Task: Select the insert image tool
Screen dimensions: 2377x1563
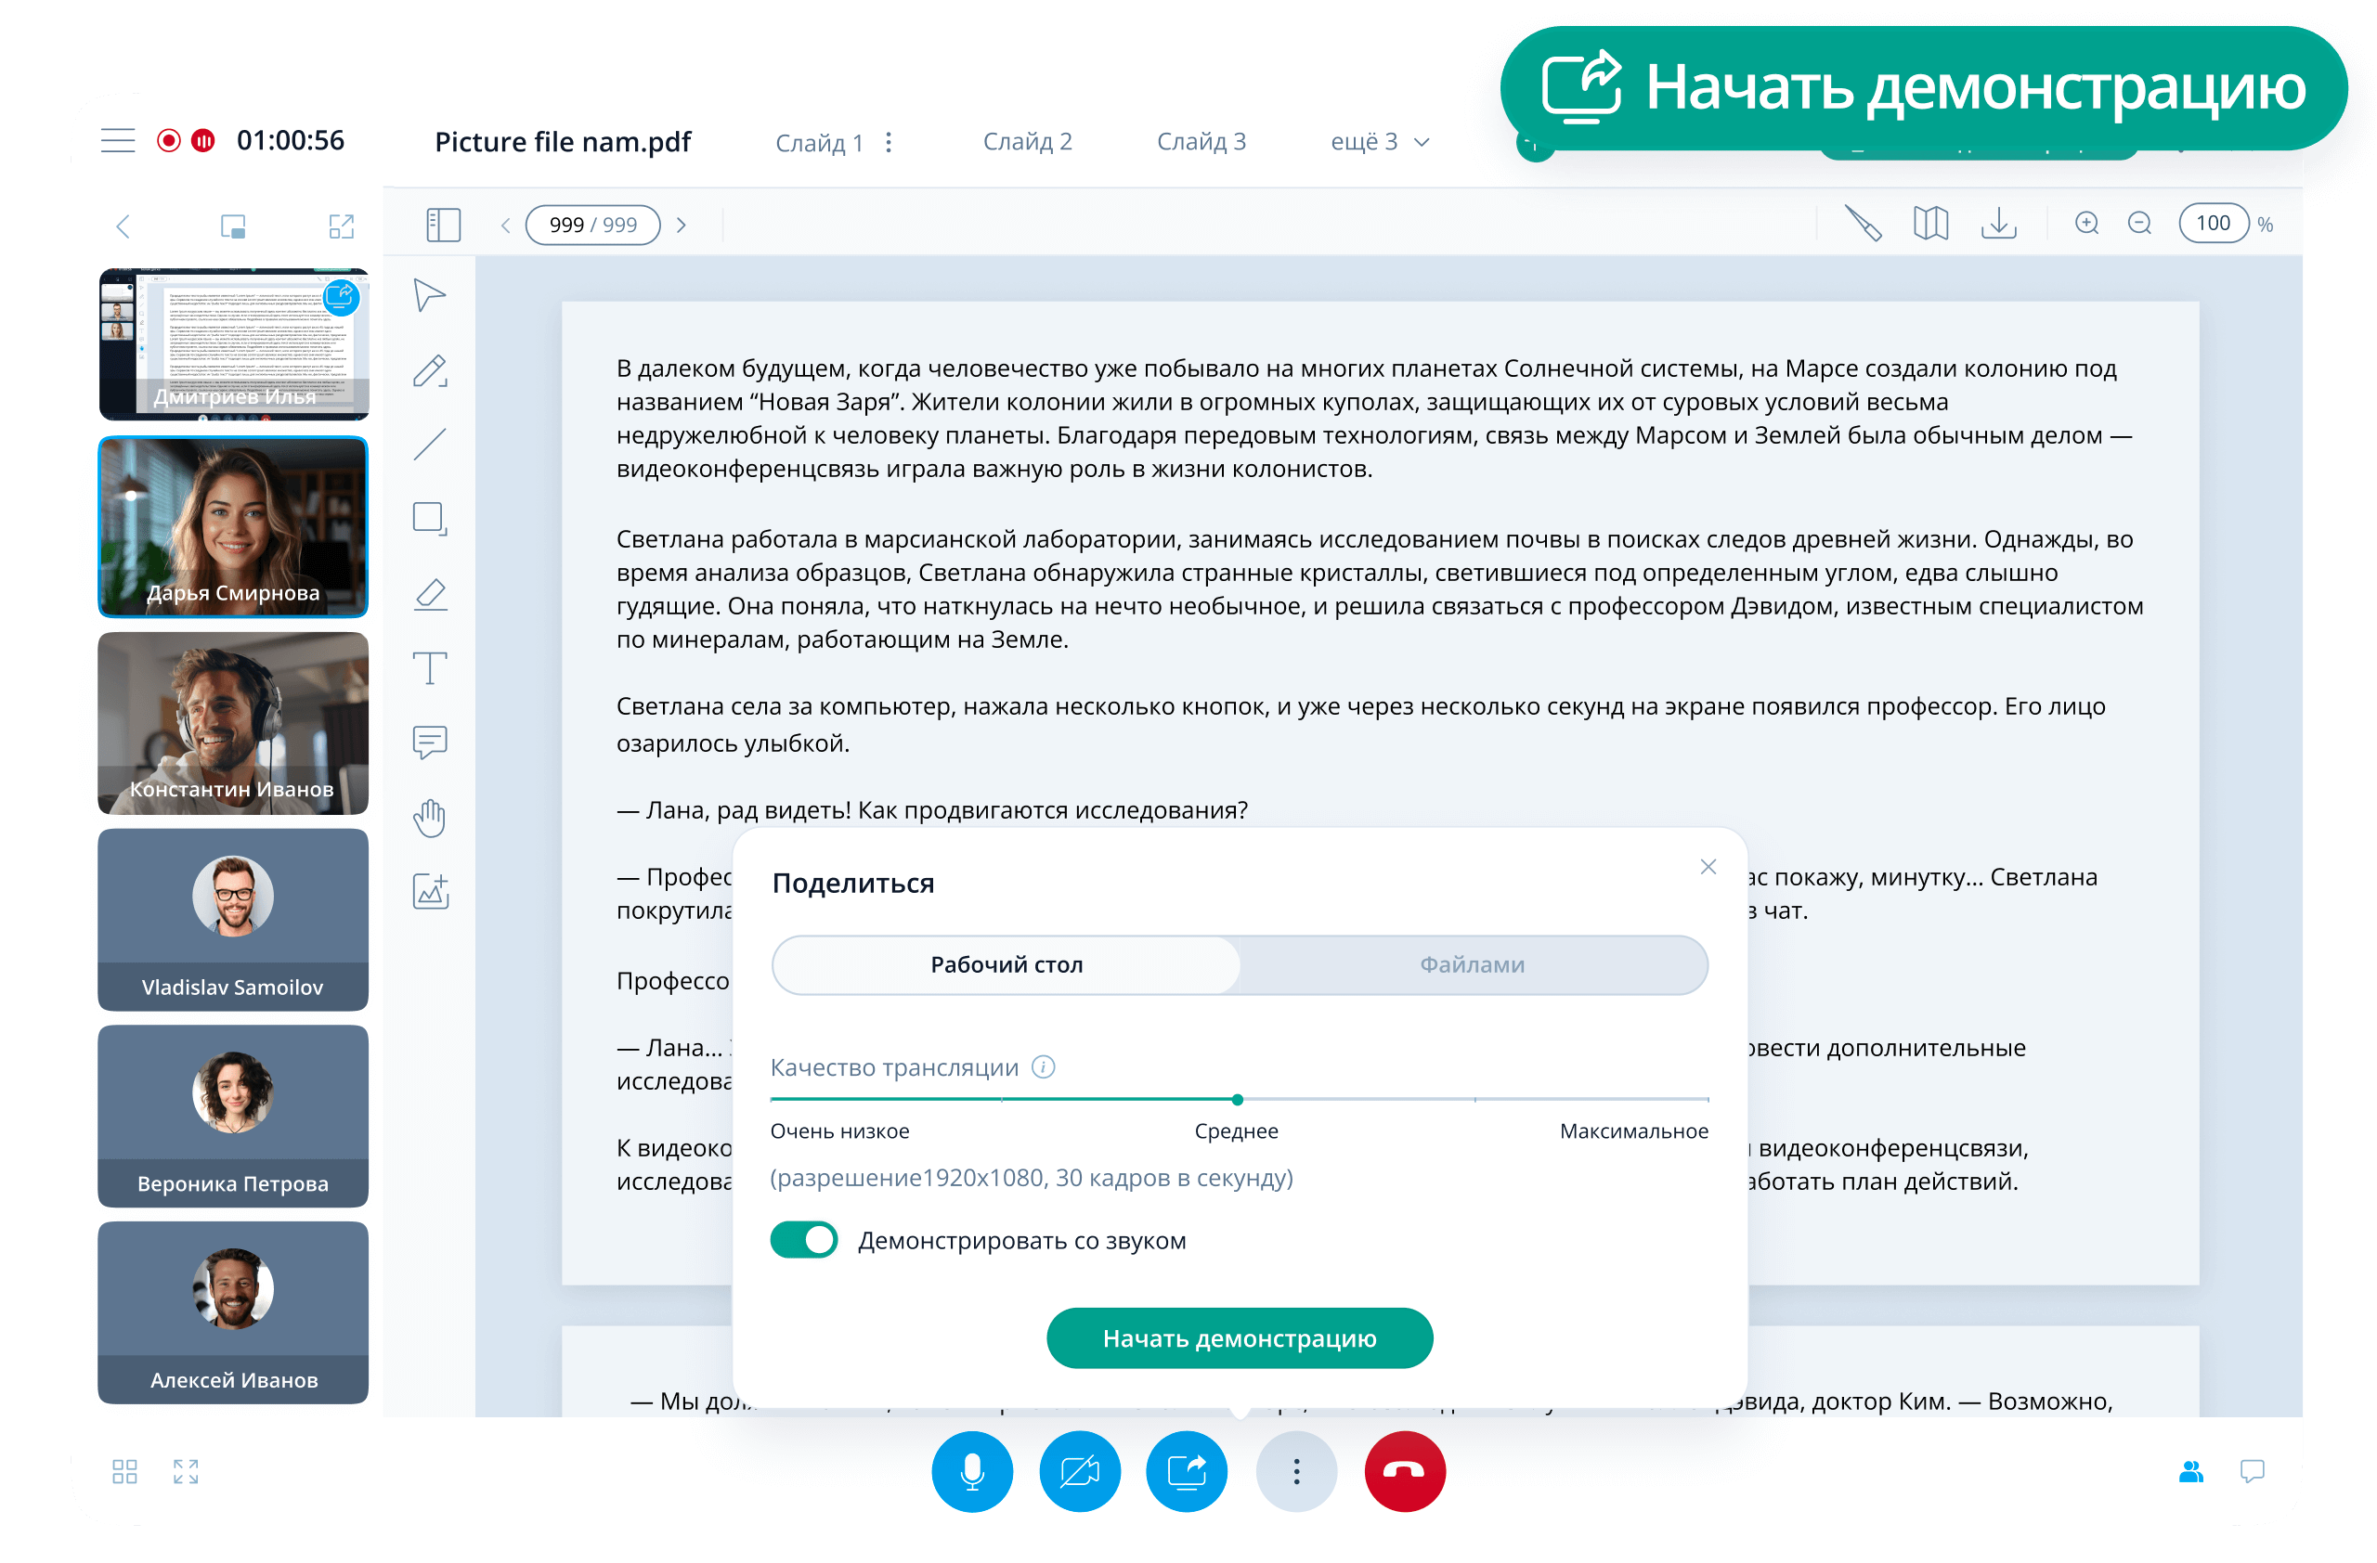Action: pos(431,891)
